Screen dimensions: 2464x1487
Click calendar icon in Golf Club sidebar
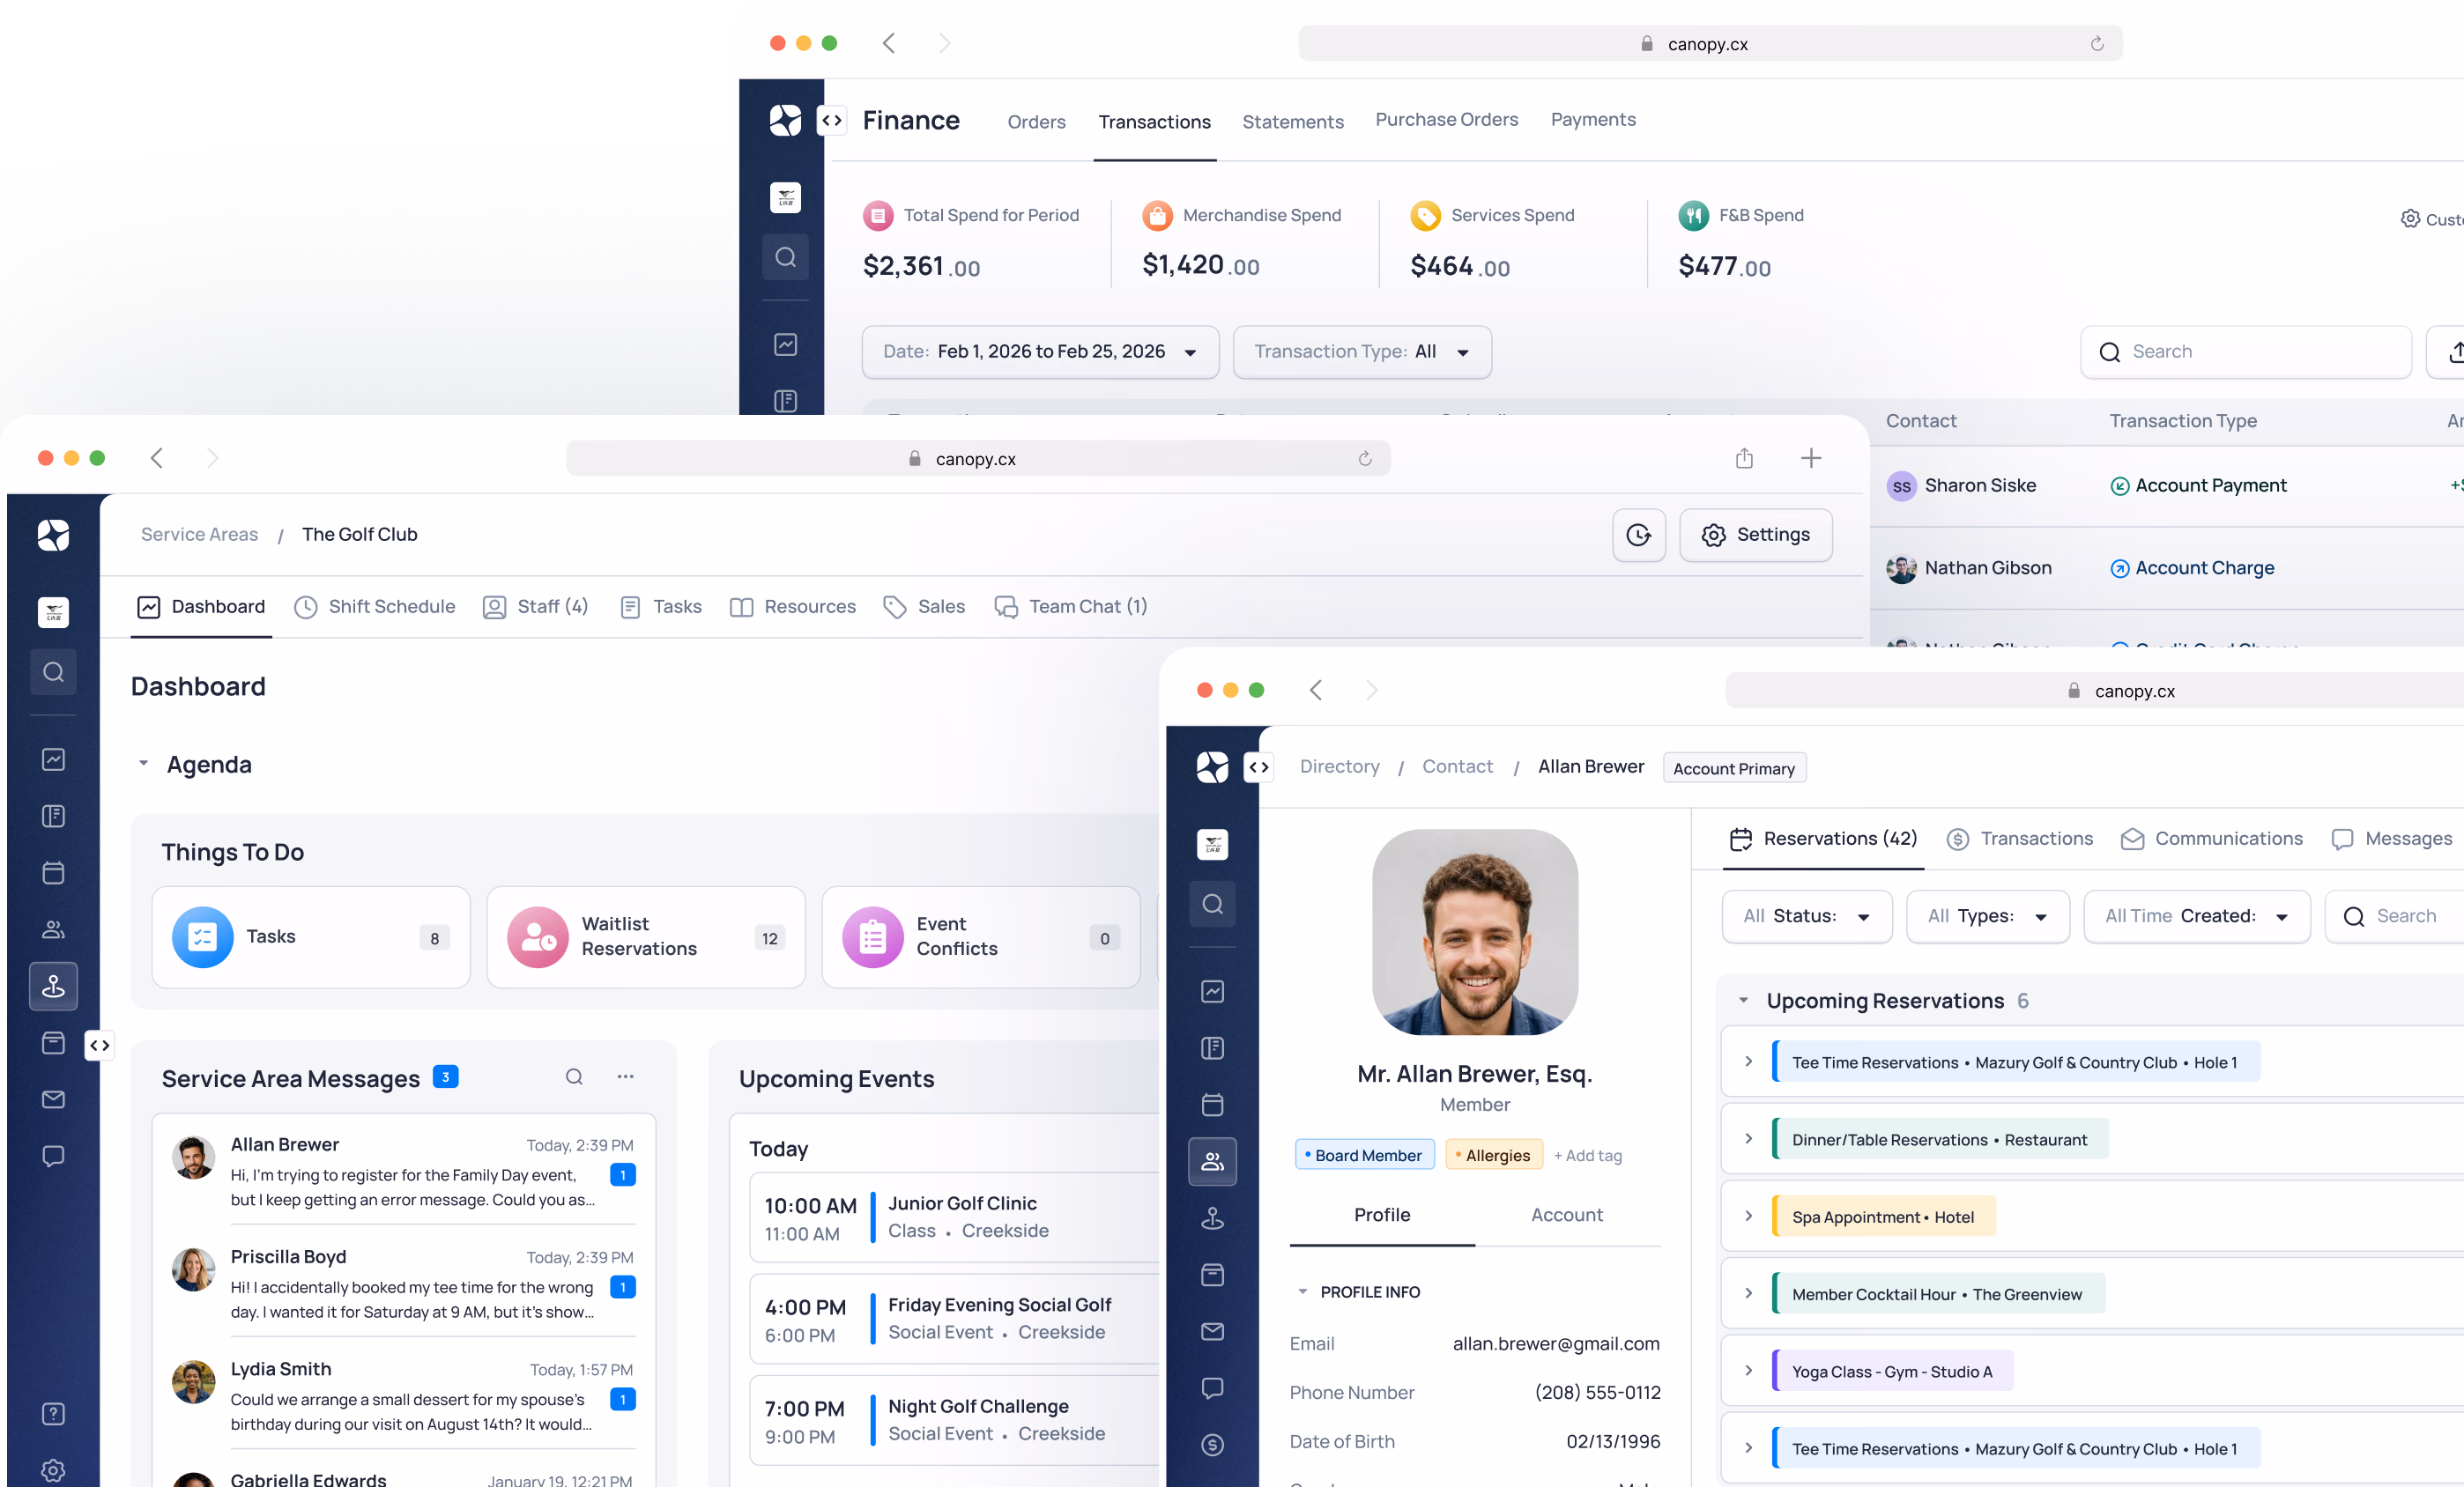click(x=53, y=872)
